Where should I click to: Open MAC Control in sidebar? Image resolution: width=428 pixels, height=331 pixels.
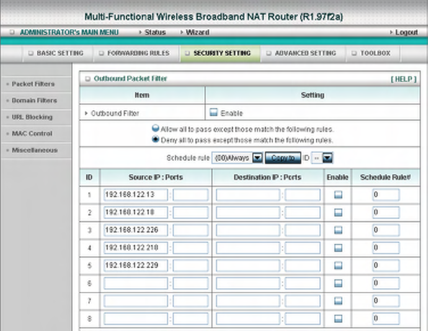coord(32,133)
